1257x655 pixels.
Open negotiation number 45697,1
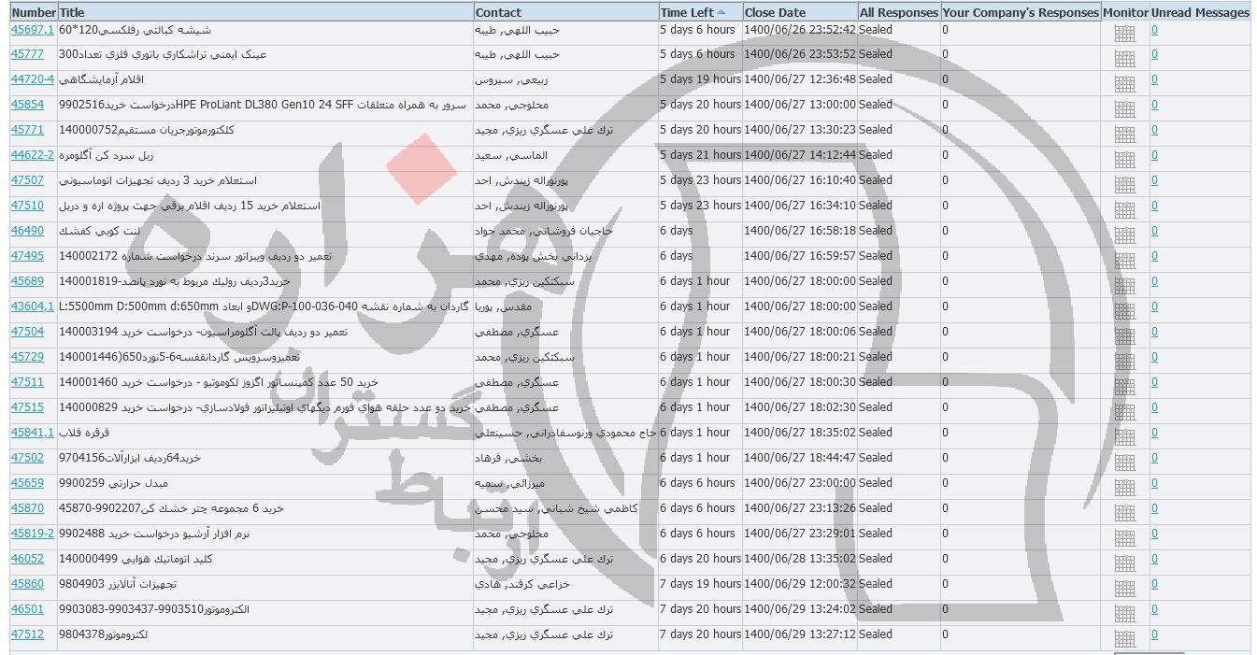point(32,30)
